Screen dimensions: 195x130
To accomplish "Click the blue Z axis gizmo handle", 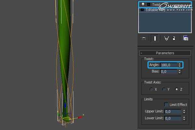I will tap(65, 106).
